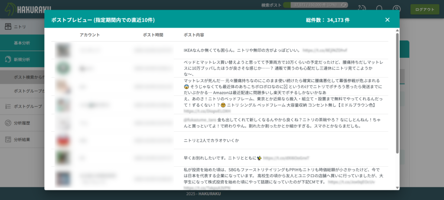Close the post preview dialog
The image size is (444, 200).
point(387,20)
